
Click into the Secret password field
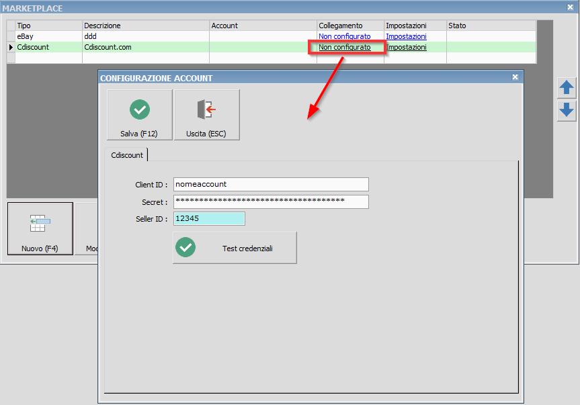tap(270, 201)
